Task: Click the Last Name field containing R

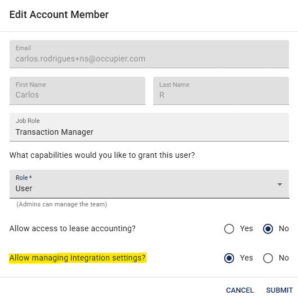Action: [221, 91]
